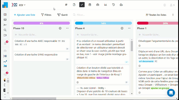Open the documents page icon
The height and width of the screenshot is (100, 179).
[x=74, y=5]
